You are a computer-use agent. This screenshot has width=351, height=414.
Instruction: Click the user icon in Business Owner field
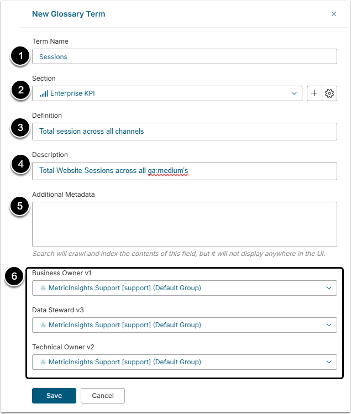(43, 288)
